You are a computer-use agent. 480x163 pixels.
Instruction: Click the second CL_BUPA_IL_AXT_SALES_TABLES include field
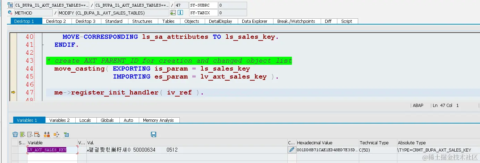pyautogui.click(x=132, y=5)
